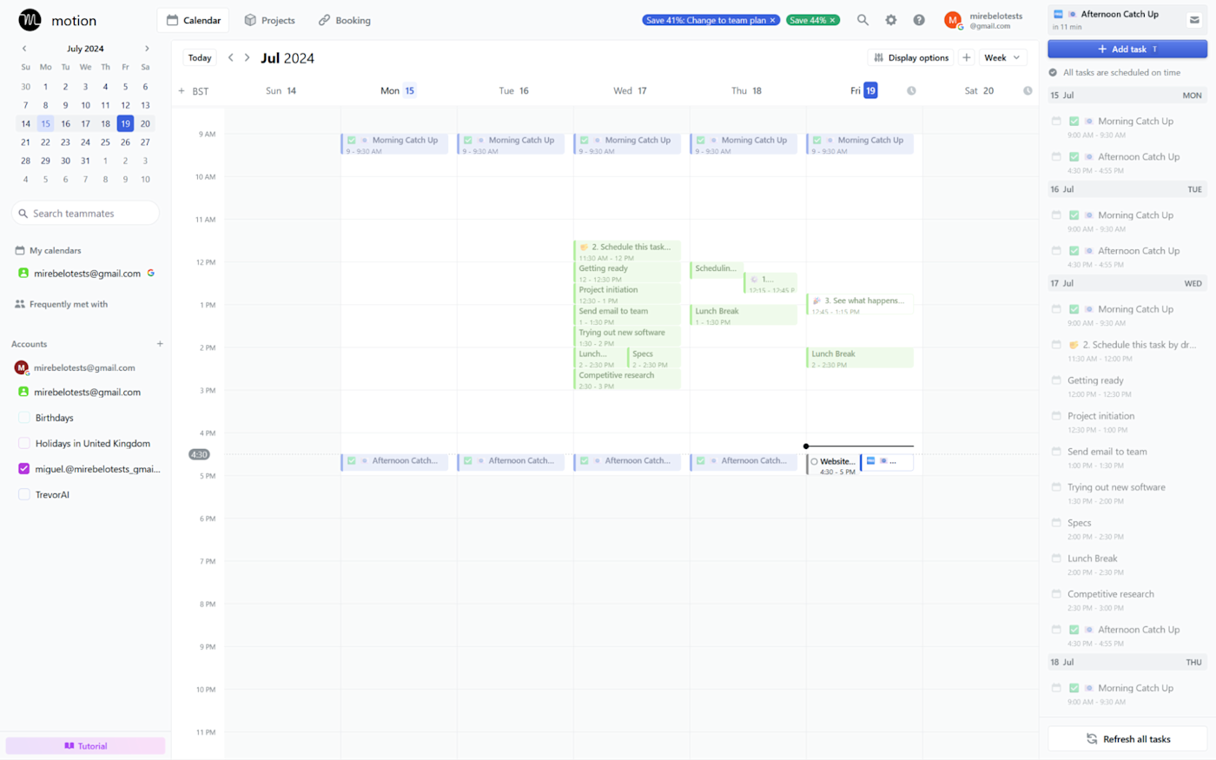Expand the Frequently met with section
Image resolution: width=1216 pixels, height=760 pixels.
point(61,304)
